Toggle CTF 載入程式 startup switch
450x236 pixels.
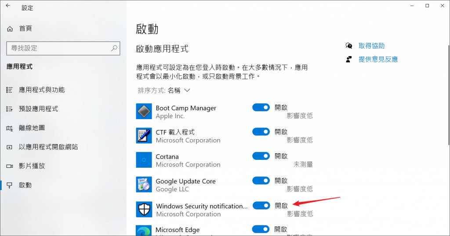coord(261,132)
